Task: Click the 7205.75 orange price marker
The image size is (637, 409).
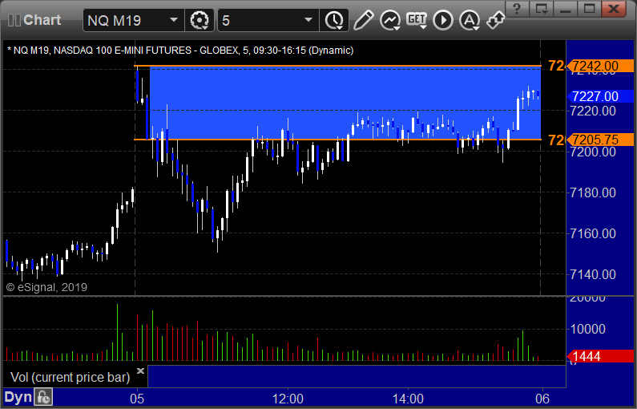Action: (600, 140)
